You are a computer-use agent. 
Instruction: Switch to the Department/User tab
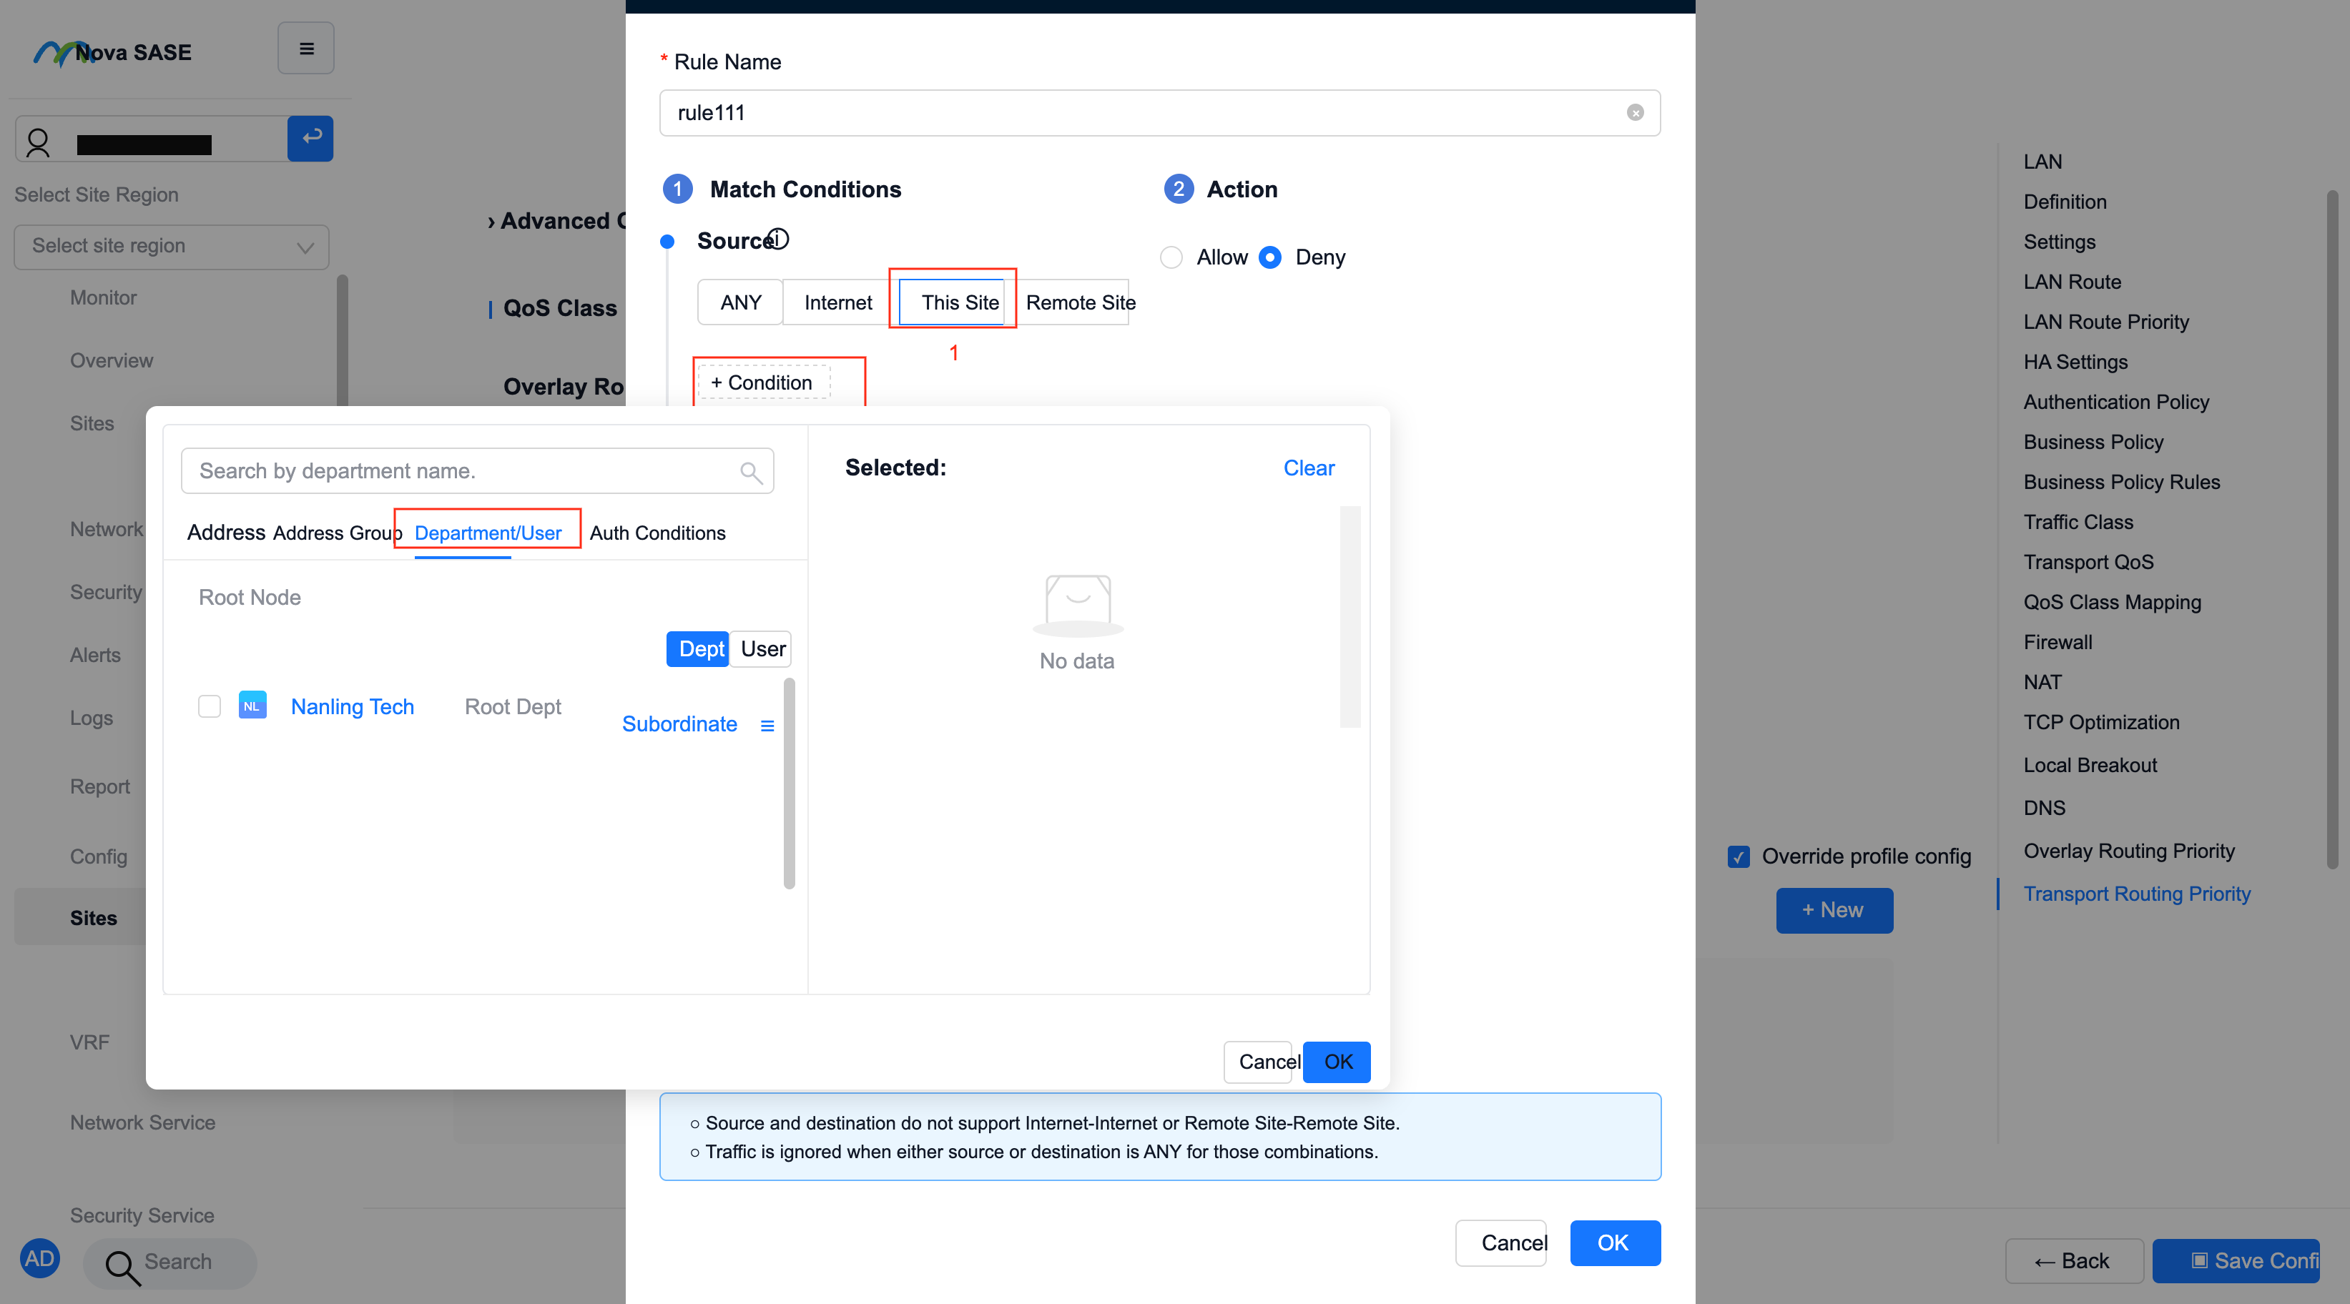pyautogui.click(x=488, y=533)
